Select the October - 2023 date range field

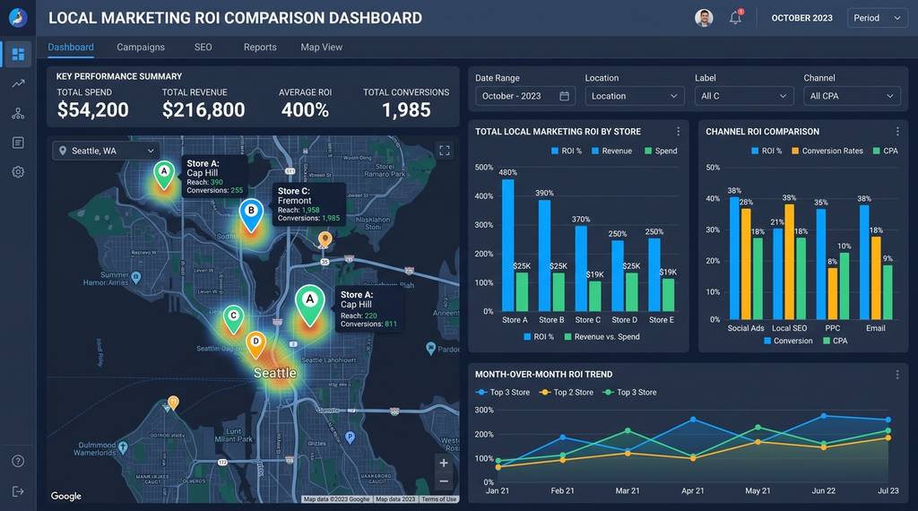pyautogui.click(x=524, y=96)
